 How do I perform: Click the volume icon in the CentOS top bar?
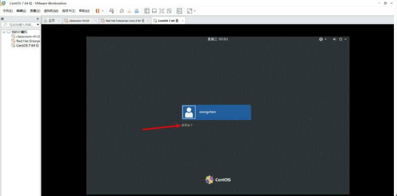click(334, 39)
